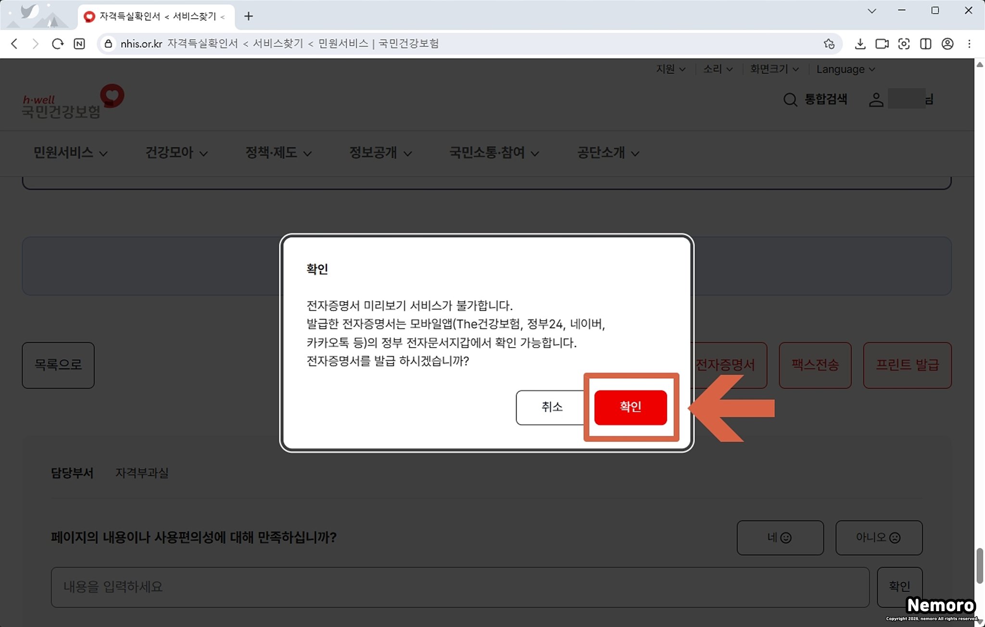Open the 건강모아 menu
The width and height of the screenshot is (985, 627).
pos(176,153)
